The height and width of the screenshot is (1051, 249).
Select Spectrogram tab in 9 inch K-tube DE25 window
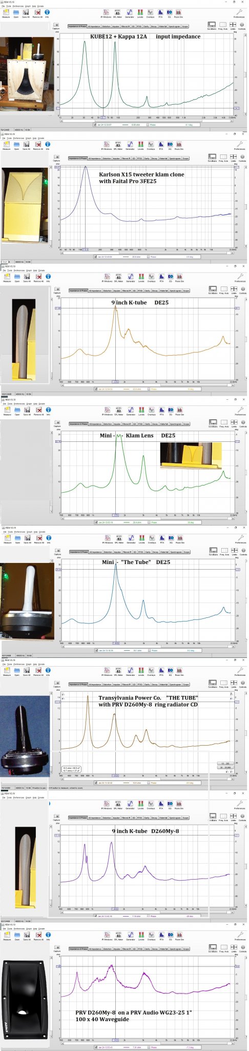coord(175,291)
